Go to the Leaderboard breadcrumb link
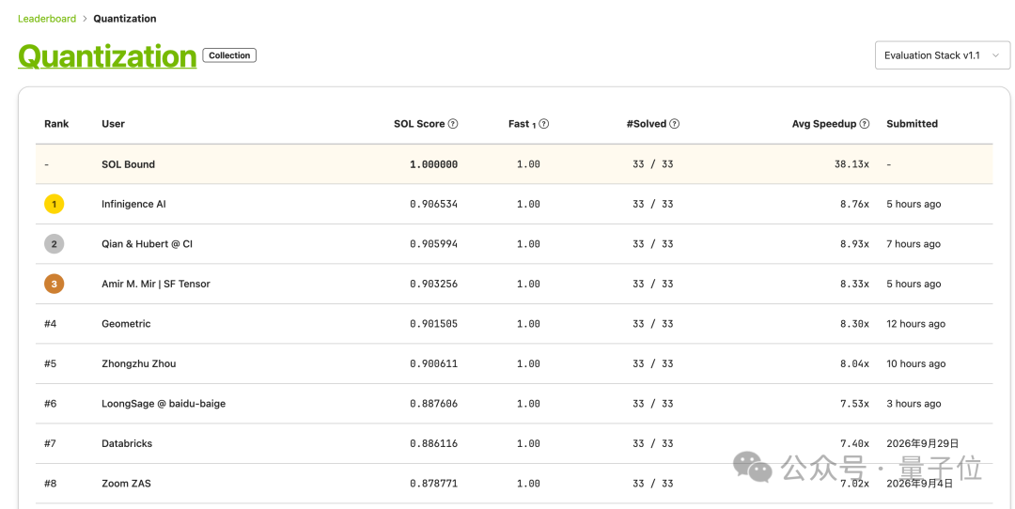 pos(47,19)
